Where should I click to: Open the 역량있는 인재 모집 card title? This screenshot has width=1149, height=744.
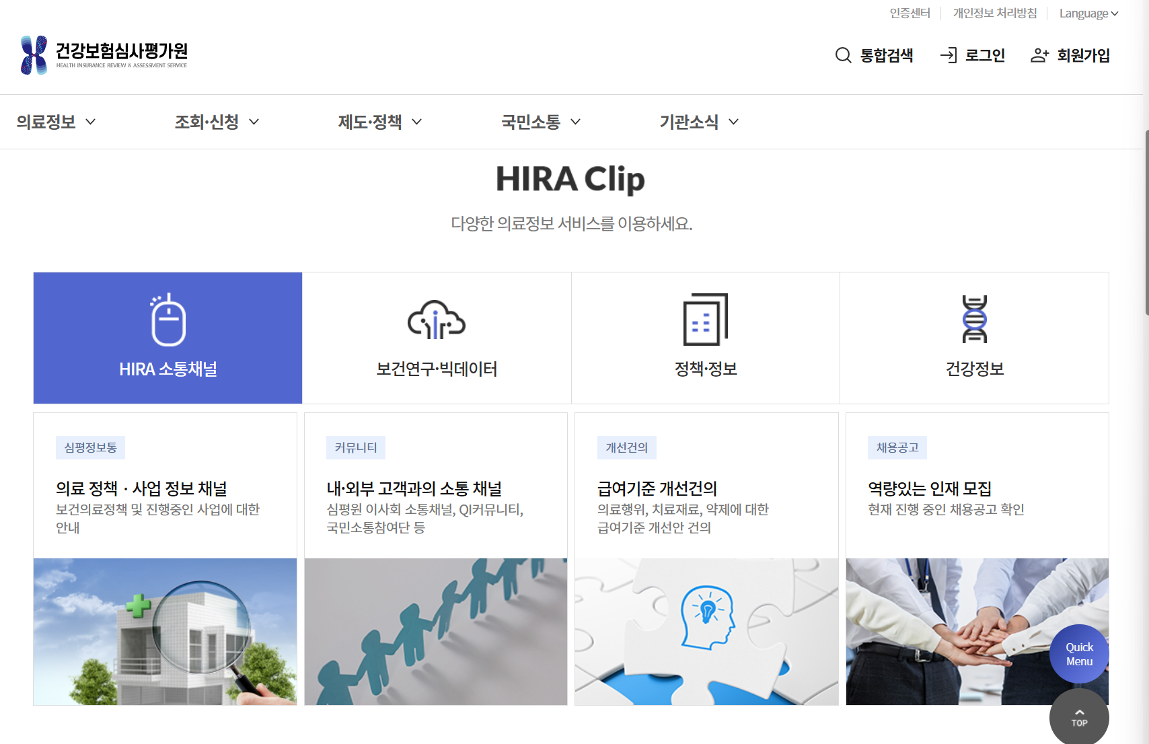[x=930, y=488]
